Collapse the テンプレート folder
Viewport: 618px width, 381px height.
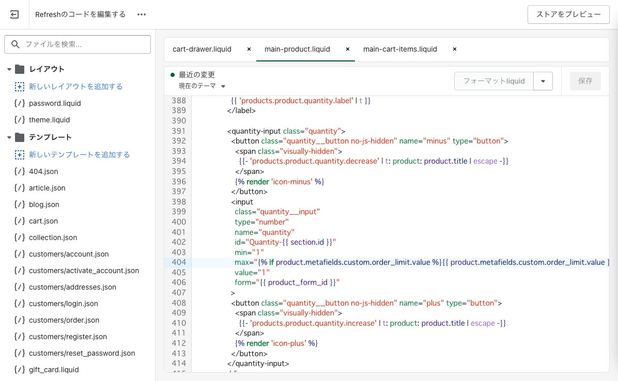[9, 137]
